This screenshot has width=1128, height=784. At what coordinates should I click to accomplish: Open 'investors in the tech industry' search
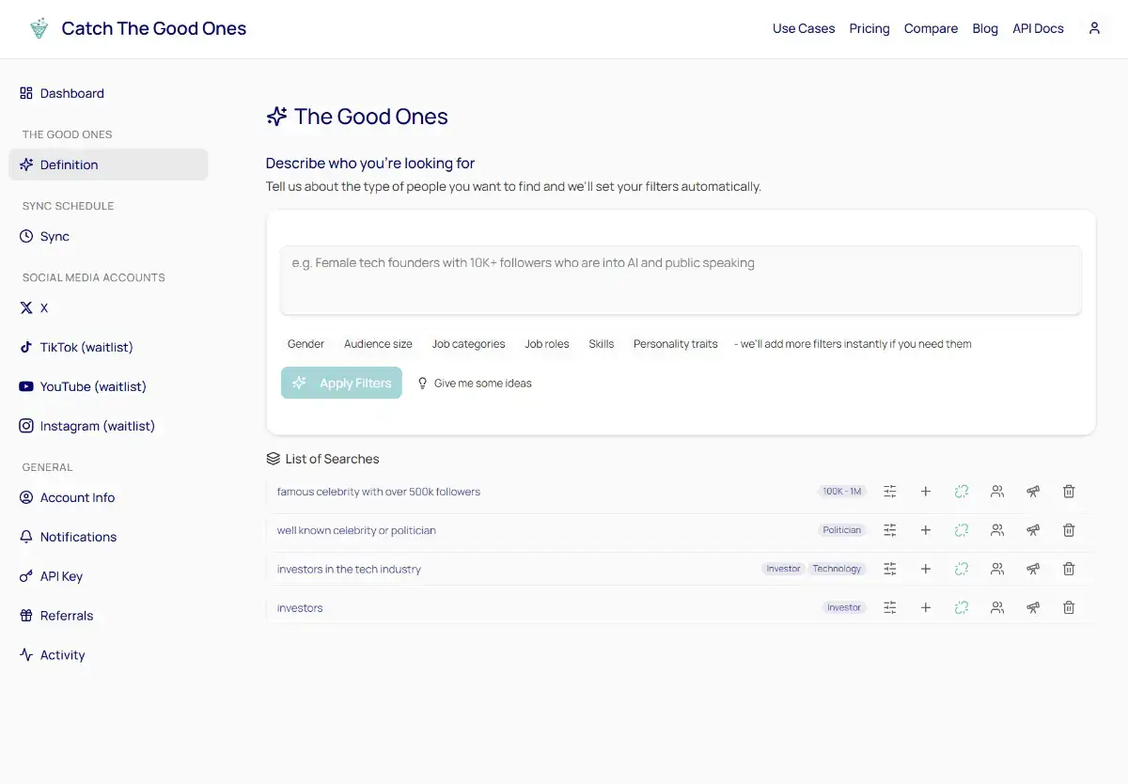pos(349,569)
